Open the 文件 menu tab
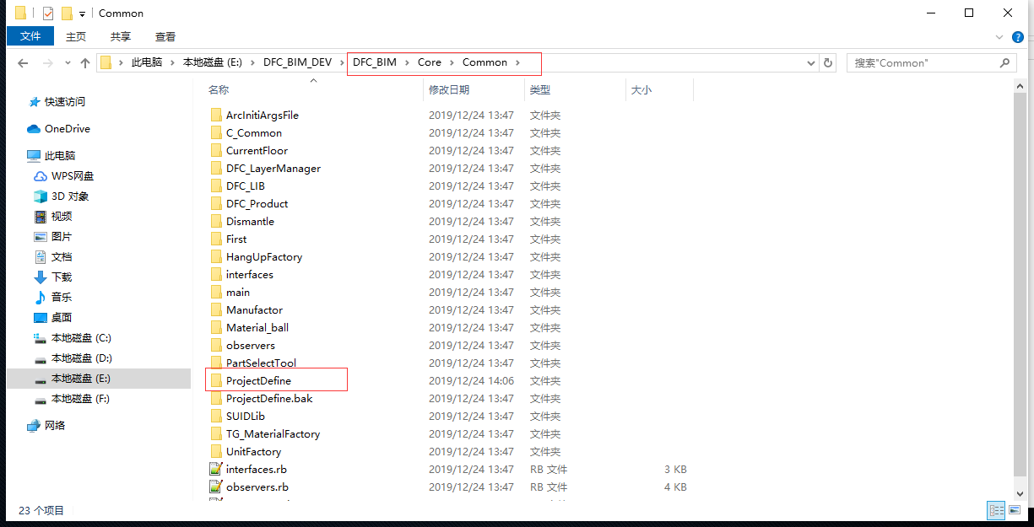Image resolution: width=1034 pixels, height=527 pixels. [30, 36]
